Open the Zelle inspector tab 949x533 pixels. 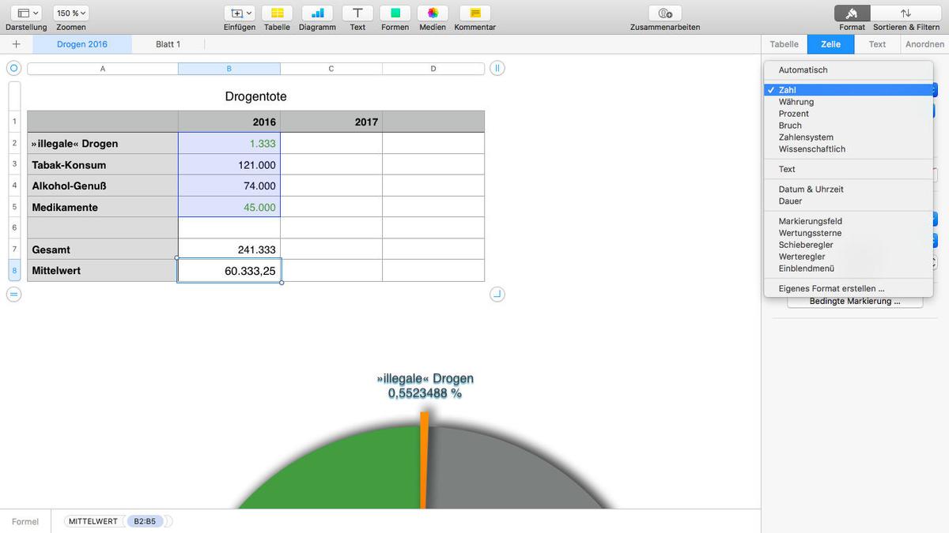coord(830,44)
